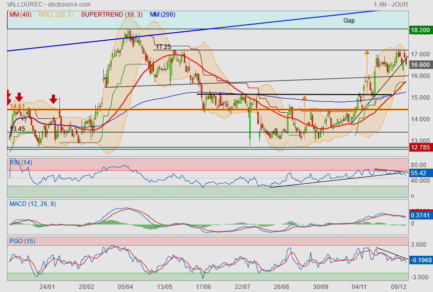The image size is (433, 292).
Task: Click the Gap annotation label
Action: coord(349,21)
